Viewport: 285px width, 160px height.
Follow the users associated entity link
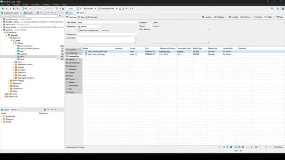point(179,54)
